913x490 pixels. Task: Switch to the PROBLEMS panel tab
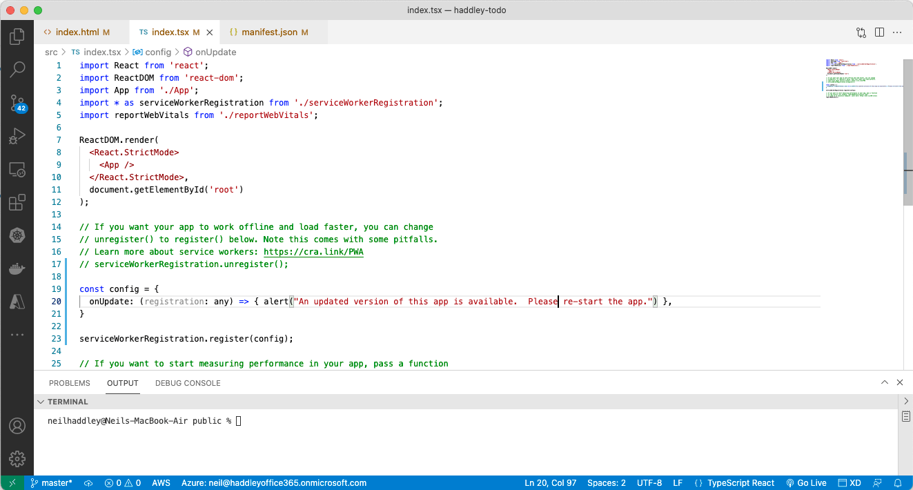point(70,383)
